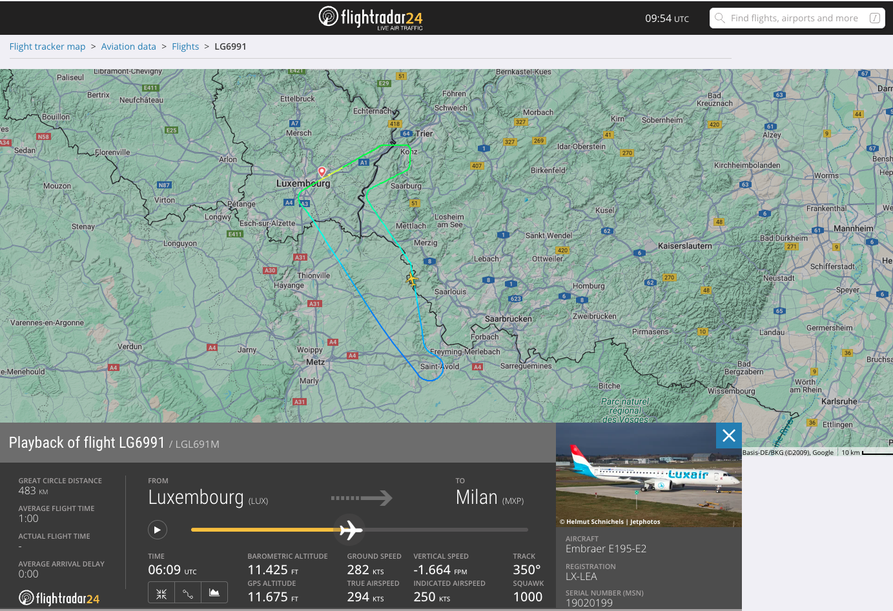Click the indicated airspeed 250 KTS value
893x611 pixels.
click(432, 597)
